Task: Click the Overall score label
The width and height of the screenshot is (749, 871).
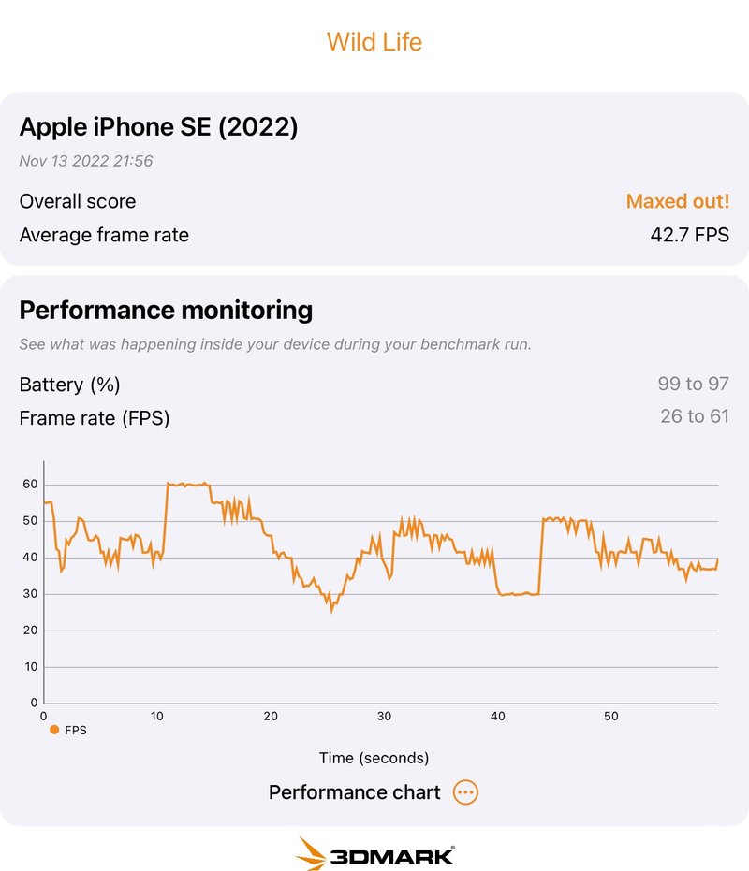Action: click(x=77, y=201)
